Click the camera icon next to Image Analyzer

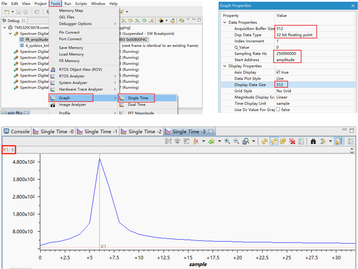[53, 105]
